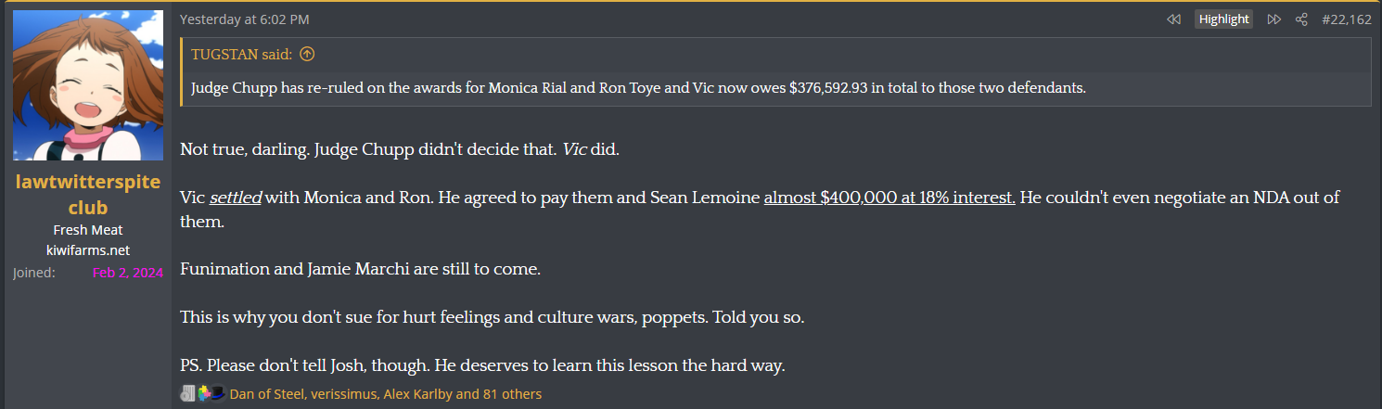This screenshot has height=409, width=1382.
Task: Open the lawtwitterspiteclub username profile
Action: 88,194
